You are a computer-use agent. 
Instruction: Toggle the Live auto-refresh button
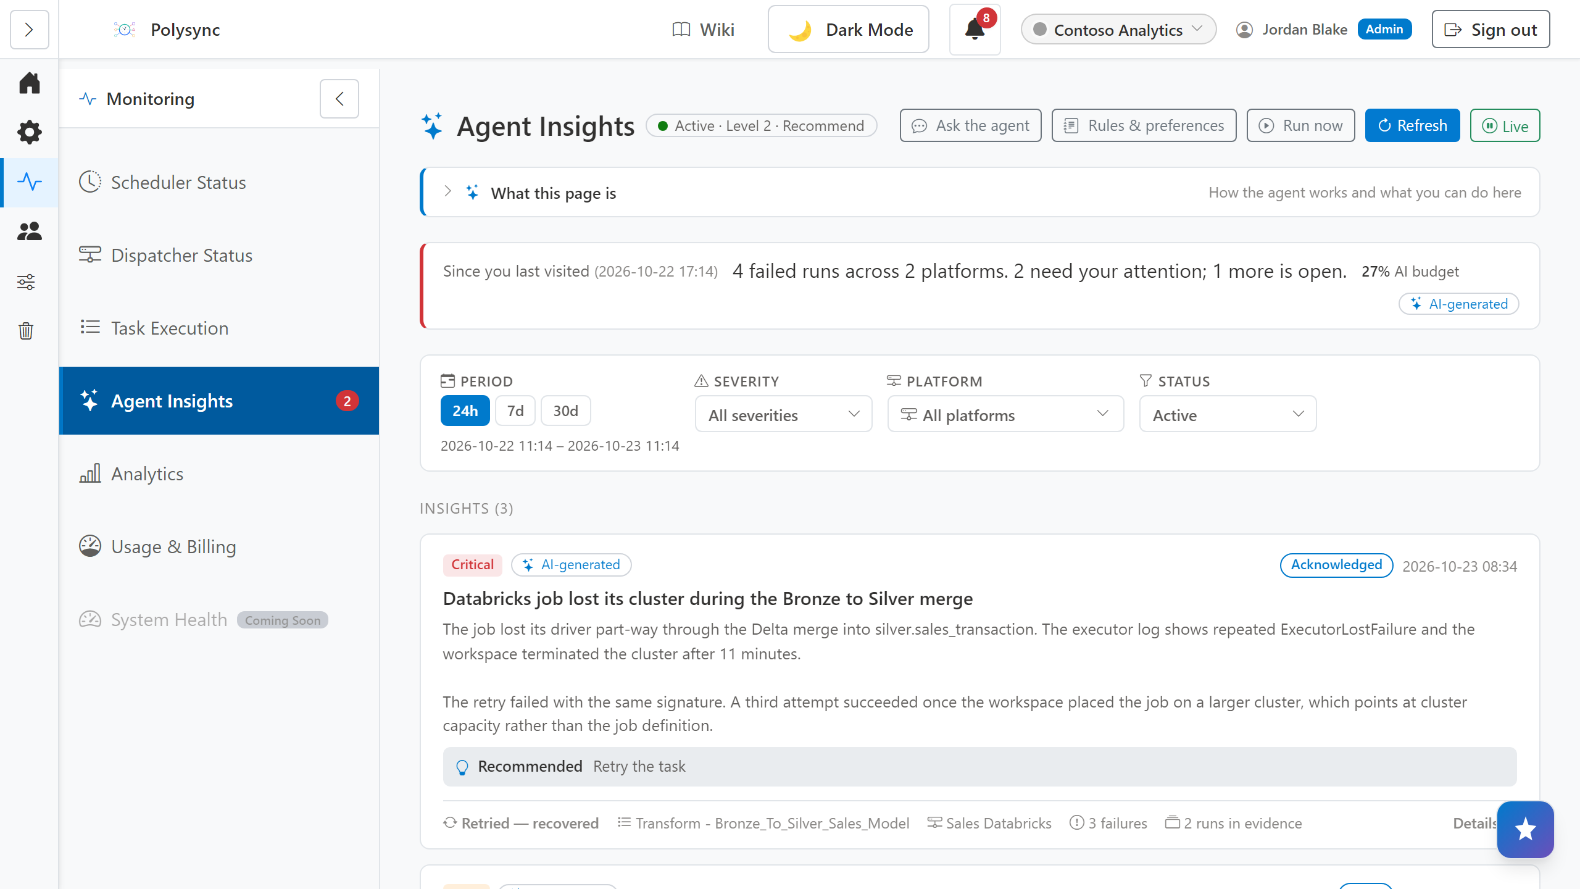(x=1505, y=125)
